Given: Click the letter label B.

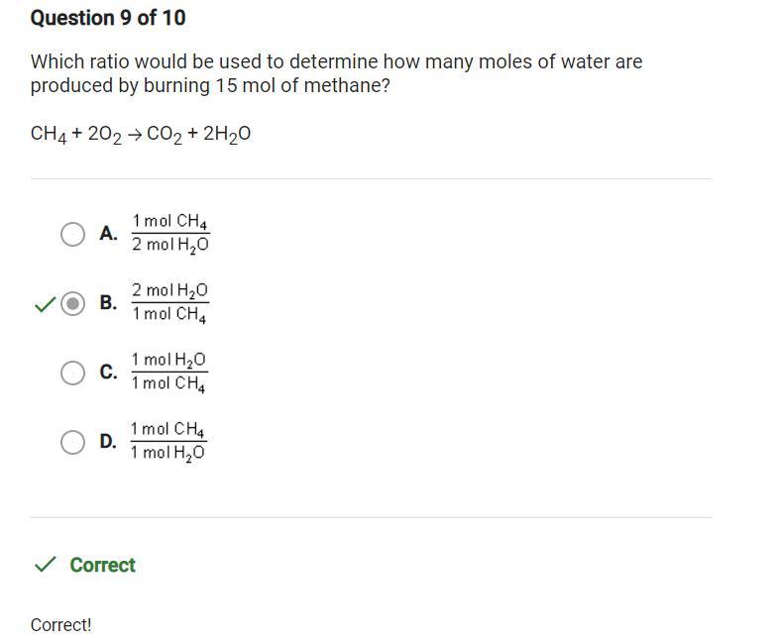Looking at the screenshot, I should (108, 303).
